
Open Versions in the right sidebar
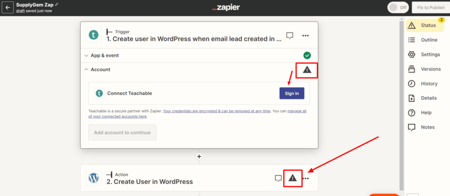(425, 69)
